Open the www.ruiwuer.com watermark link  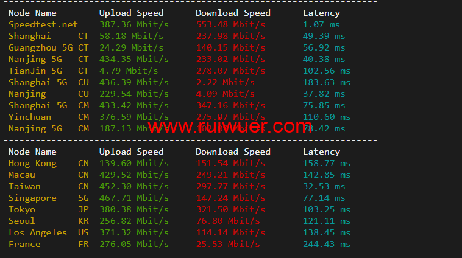tap(230, 127)
